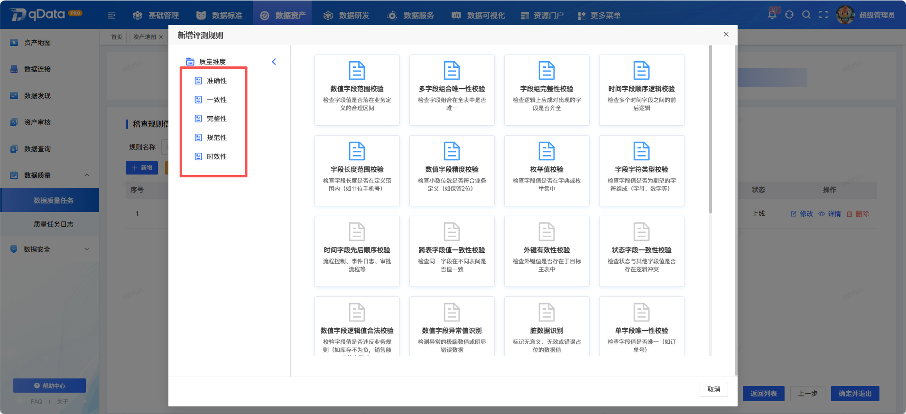
Task: Pick the 数值字段逻辑值合法校验 card icon
Action: click(357, 313)
